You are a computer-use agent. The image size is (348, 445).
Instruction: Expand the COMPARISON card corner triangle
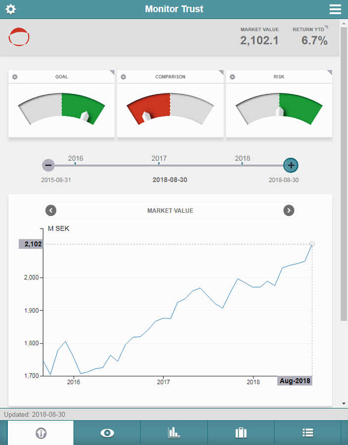click(221, 72)
